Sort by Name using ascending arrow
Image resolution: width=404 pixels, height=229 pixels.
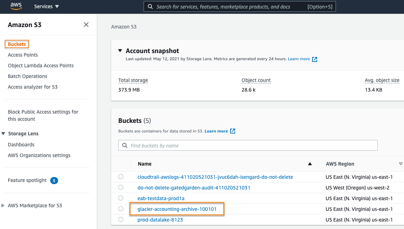coord(310,164)
